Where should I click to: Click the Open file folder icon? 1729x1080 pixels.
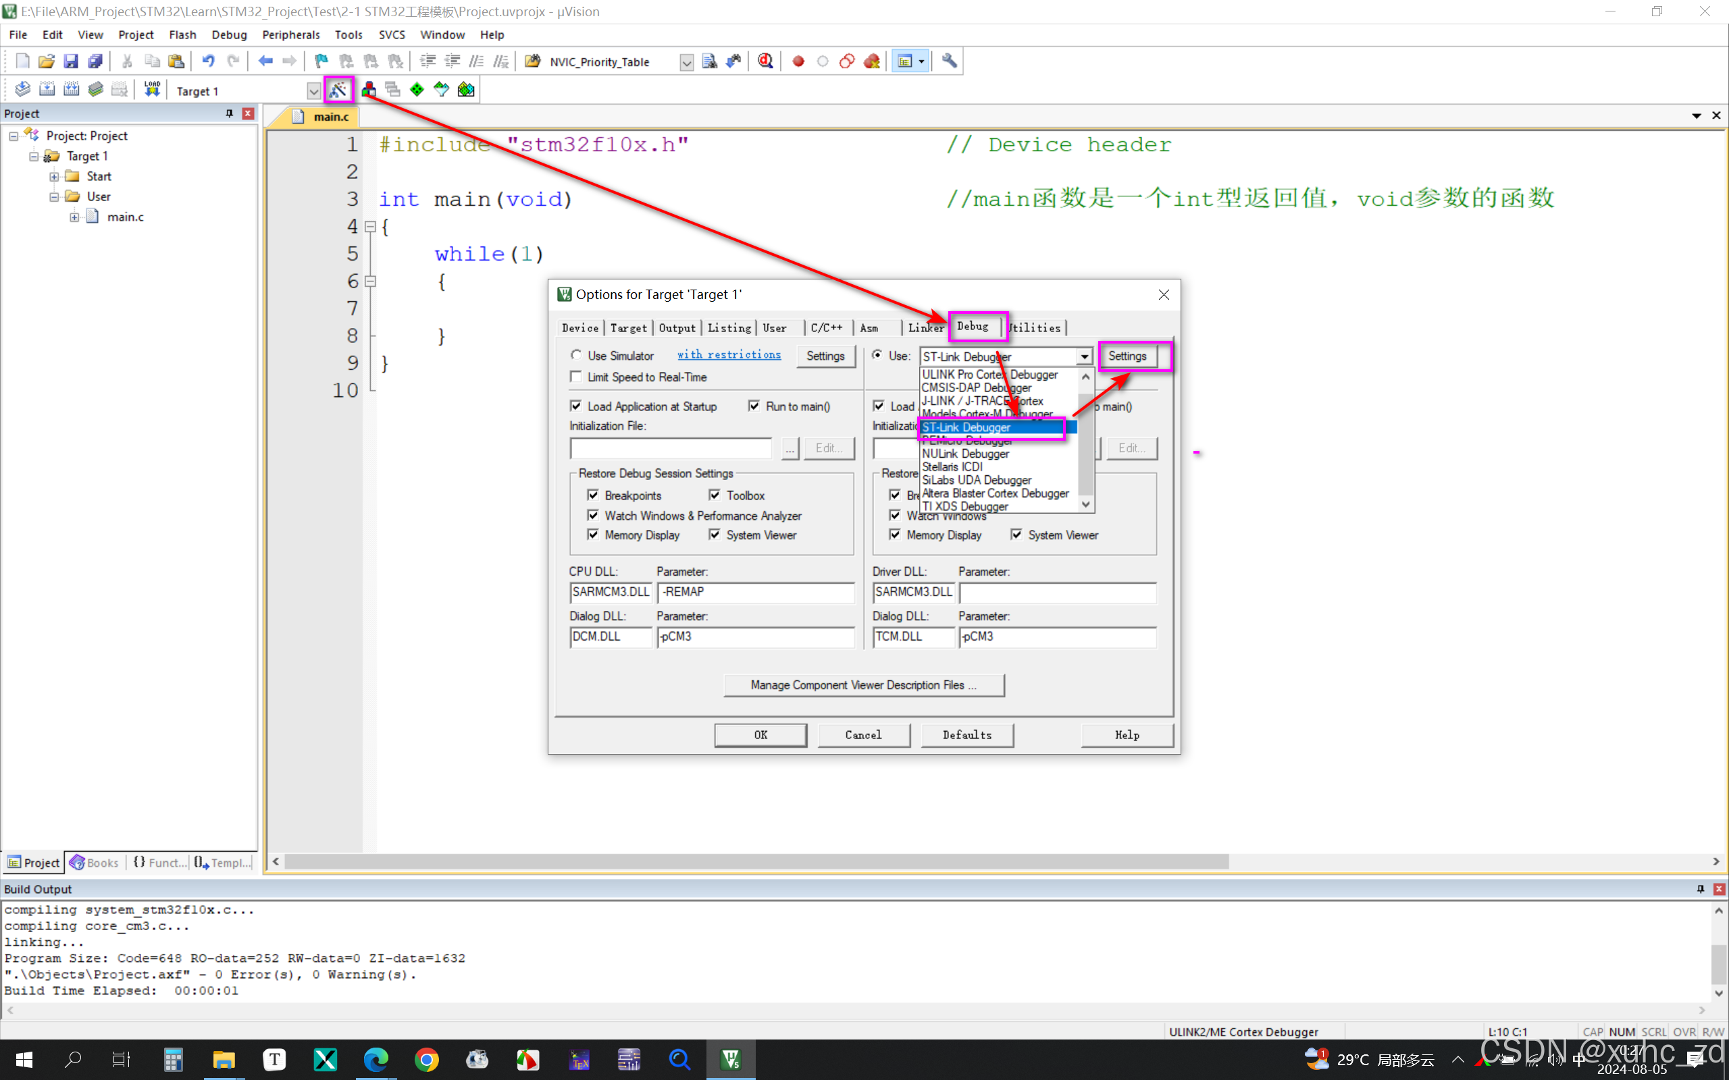pos(47,61)
